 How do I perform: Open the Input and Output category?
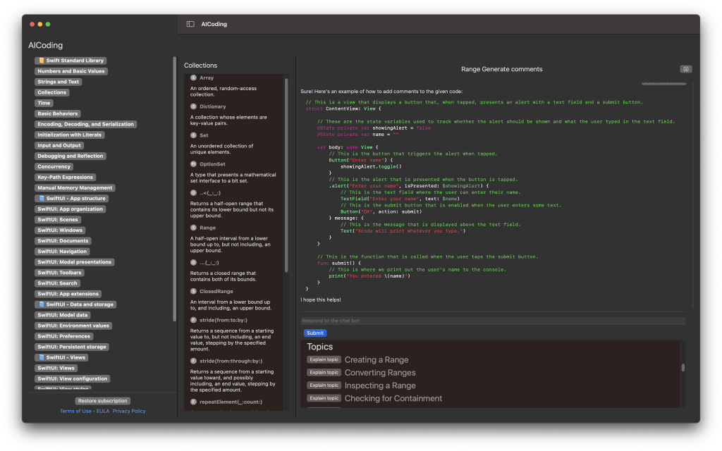pos(59,145)
